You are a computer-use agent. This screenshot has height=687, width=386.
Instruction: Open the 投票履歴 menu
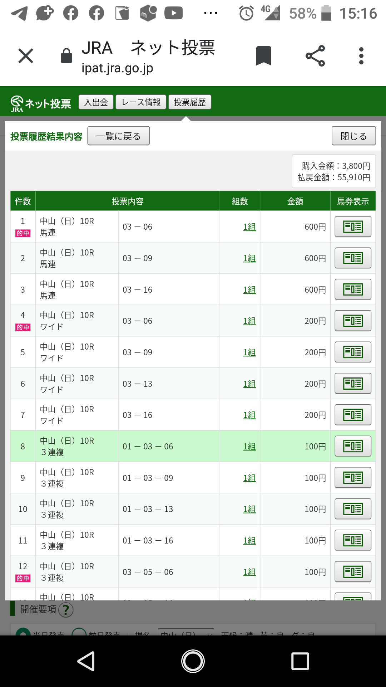coord(190,102)
